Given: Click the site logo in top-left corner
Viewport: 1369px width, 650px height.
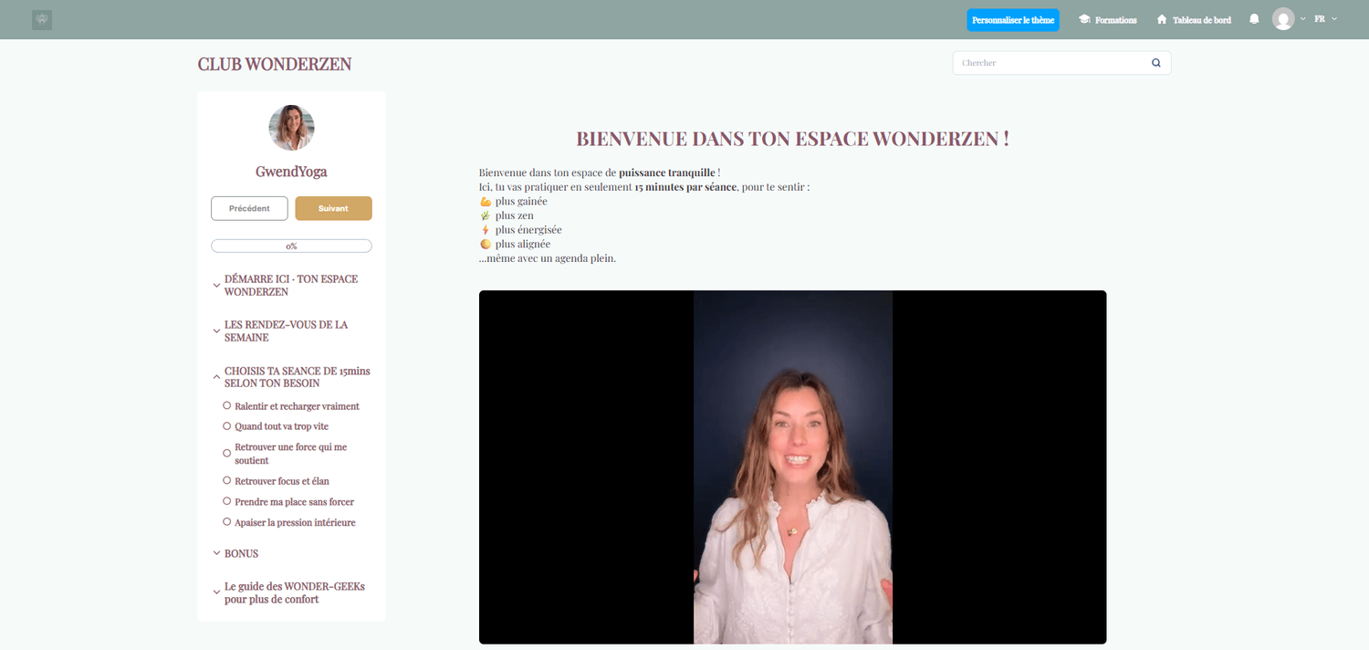Looking at the screenshot, I should (x=42, y=19).
